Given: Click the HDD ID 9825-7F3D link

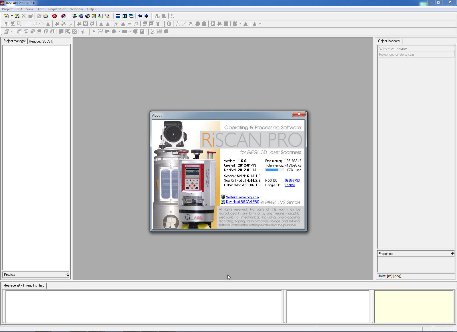Looking at the screenshot, I should 292,181.
